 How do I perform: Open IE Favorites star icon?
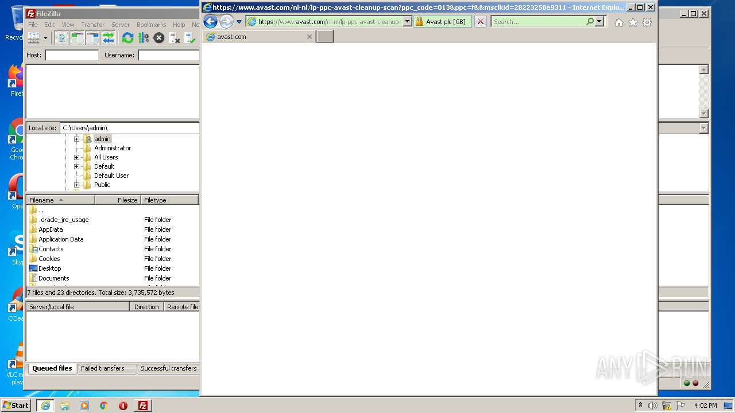click(633, 22)
